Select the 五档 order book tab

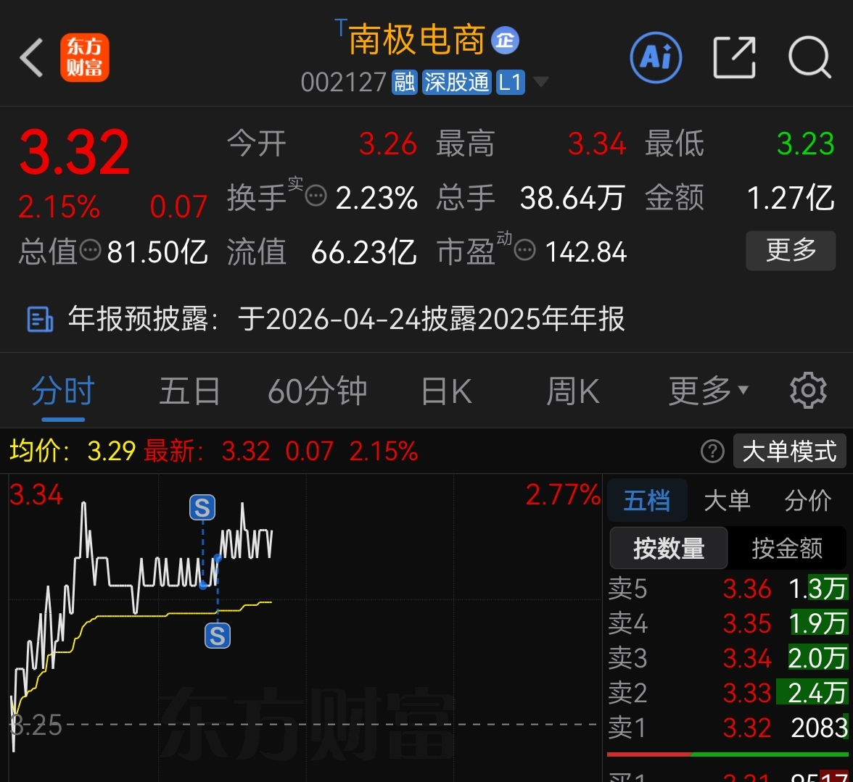647,501
